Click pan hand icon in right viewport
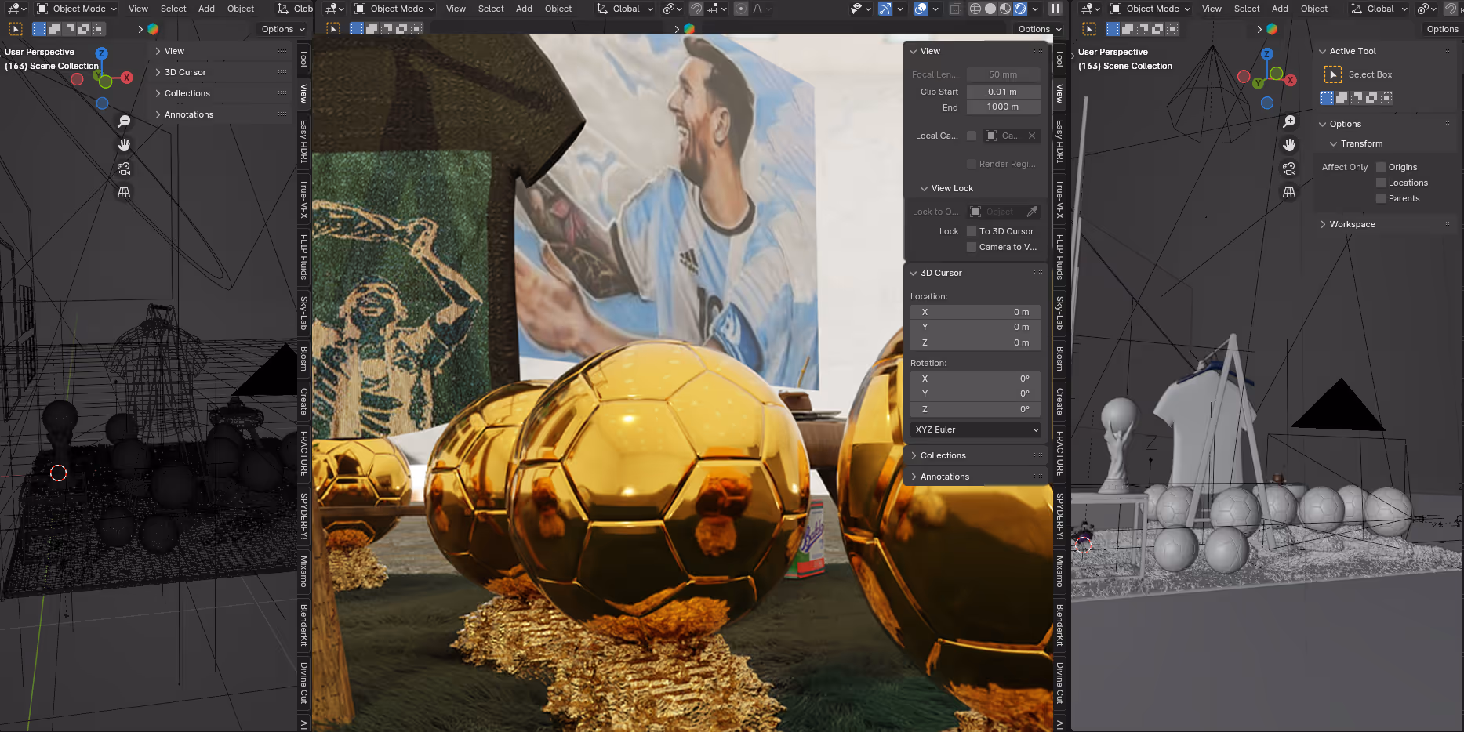The image size is (1464, 732). click(1289, 145)
